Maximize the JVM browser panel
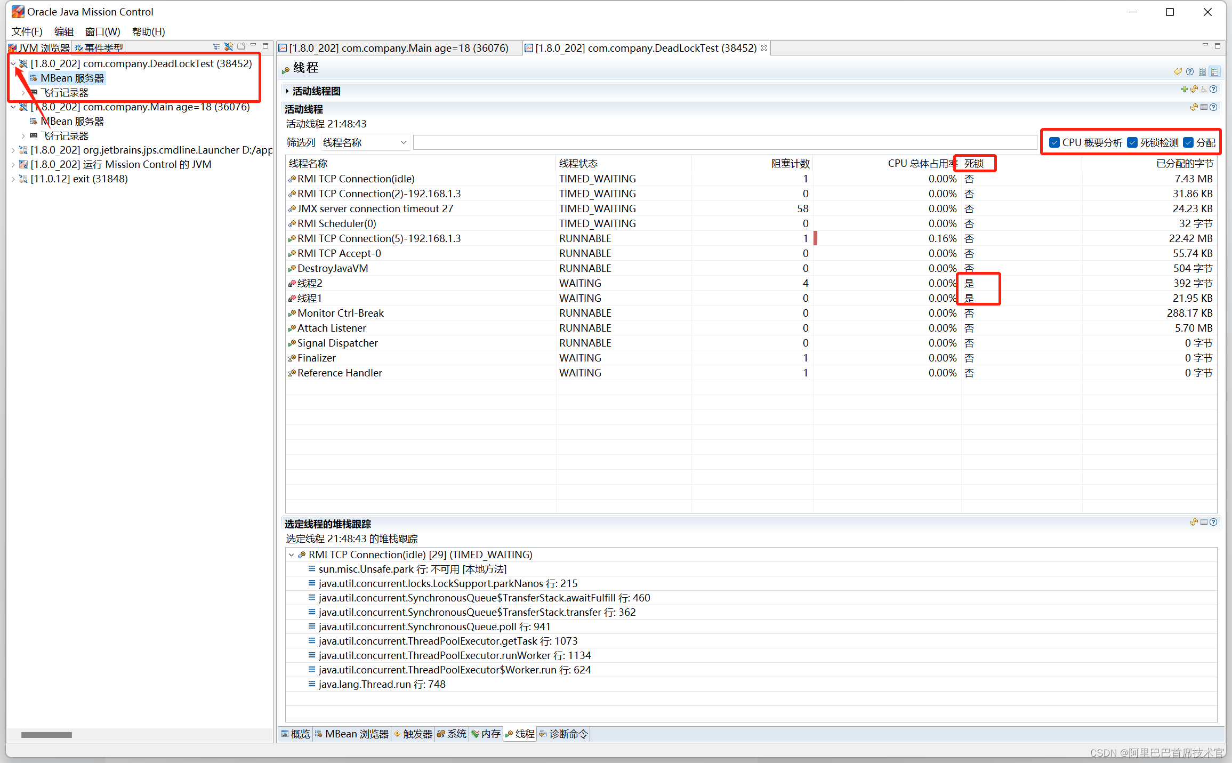This screenshot has height=763, width=1232. point(265,46)
